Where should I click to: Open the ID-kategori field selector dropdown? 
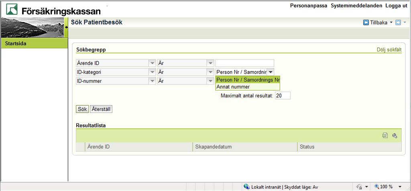152,72
